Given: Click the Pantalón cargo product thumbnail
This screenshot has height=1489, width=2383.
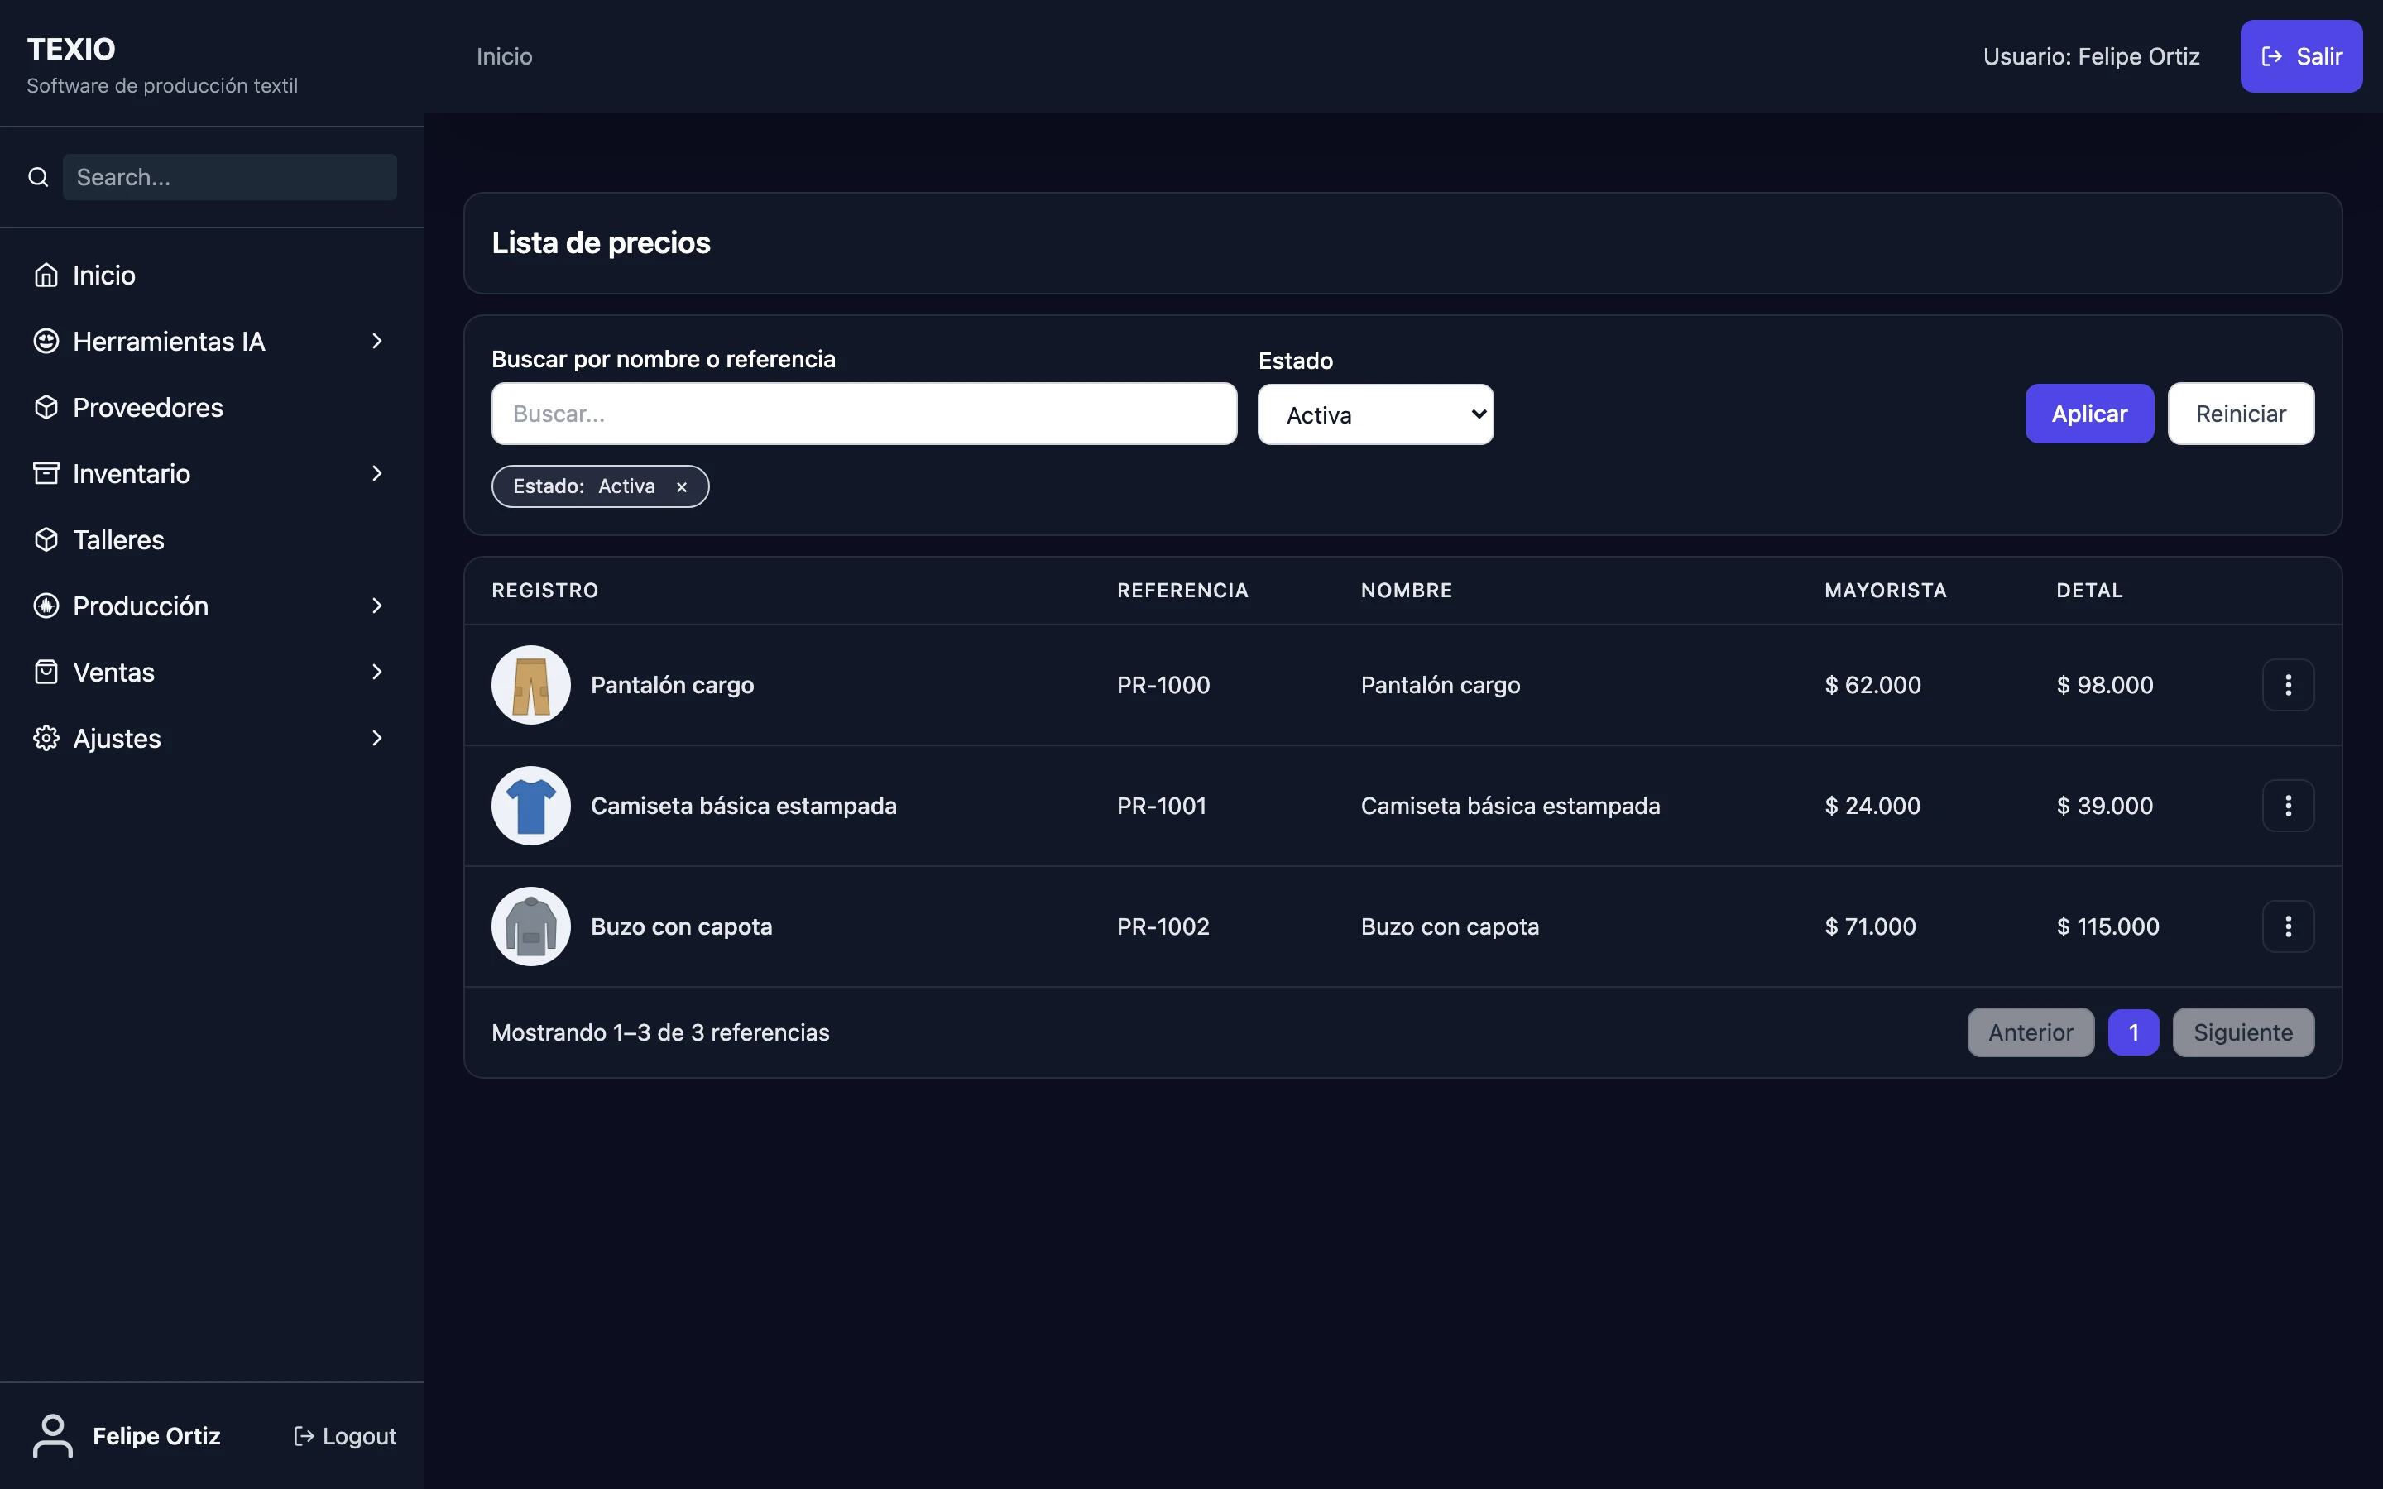Looking at the screenshot, I should (x=530, y=684).
